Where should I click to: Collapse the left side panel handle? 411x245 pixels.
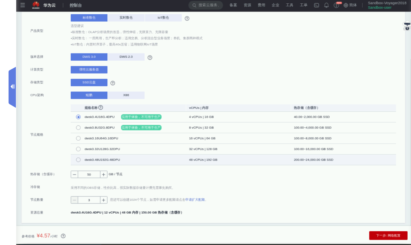pyautogui.click(x=12, y=87)
